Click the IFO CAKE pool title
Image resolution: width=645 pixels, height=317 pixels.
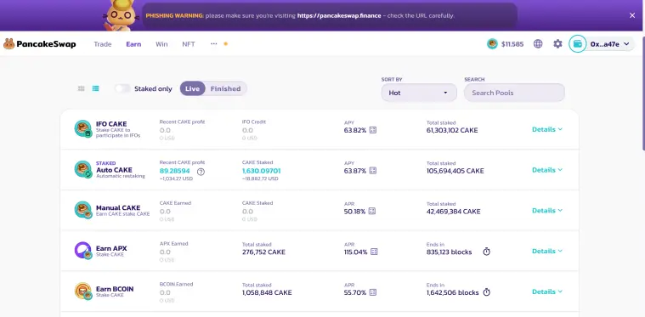[111, 124]
